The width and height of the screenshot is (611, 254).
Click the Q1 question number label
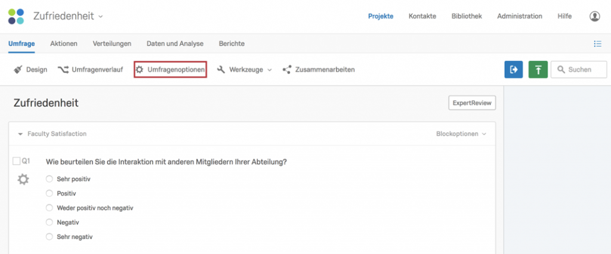coord(26,161)
